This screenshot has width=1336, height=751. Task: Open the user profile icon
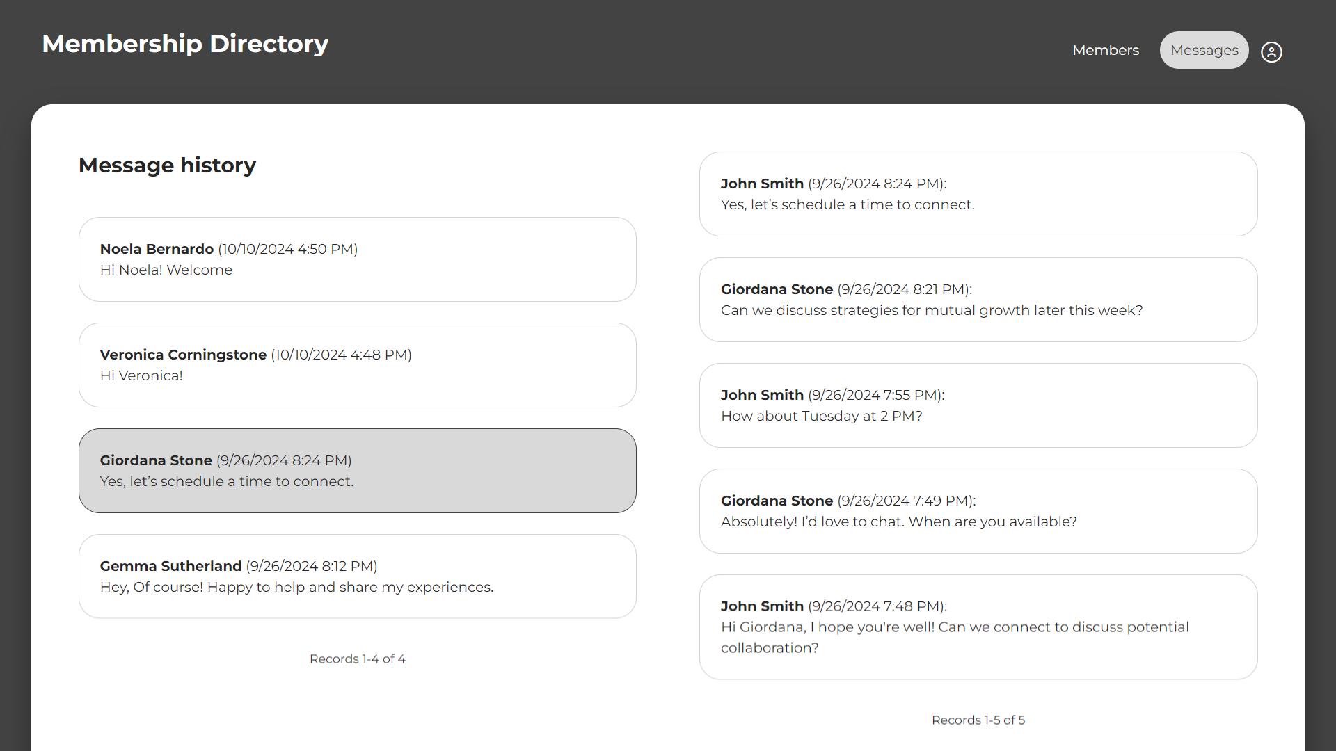1271,52
